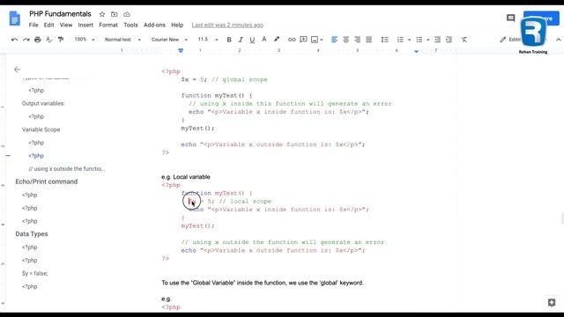The width and height of the screenshot is (564, 317).
Task: Click the decrease indent icon
Action: pos(437,40)
